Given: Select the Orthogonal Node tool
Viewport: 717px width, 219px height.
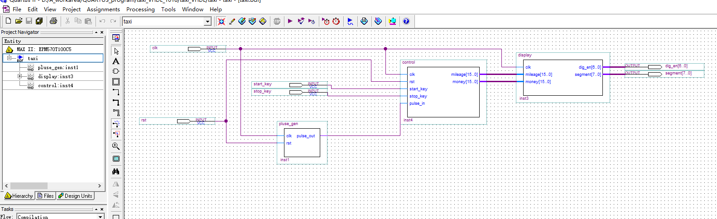Looking at the screenshot, I should pos(116,92).
